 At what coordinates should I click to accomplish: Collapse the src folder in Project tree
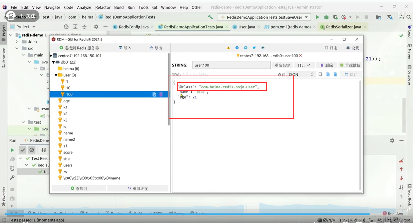click(17, 48)
